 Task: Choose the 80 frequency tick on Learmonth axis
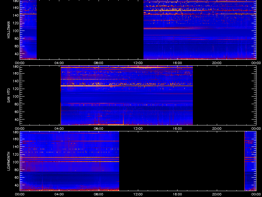coord(17,170)
